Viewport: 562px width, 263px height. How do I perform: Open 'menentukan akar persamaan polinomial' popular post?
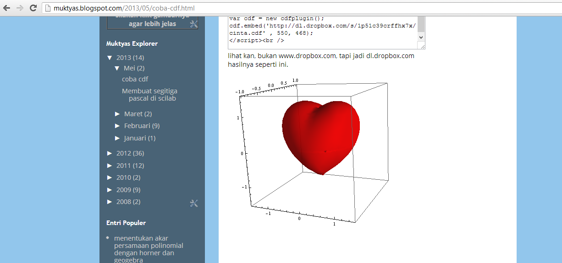149,249
